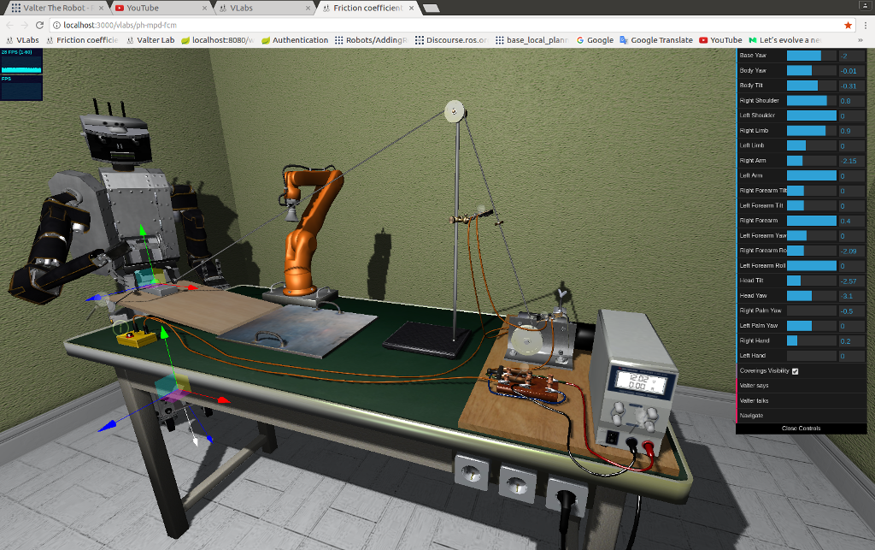
Task: Click the localhost URL address bar
Action: pos(427,25)
